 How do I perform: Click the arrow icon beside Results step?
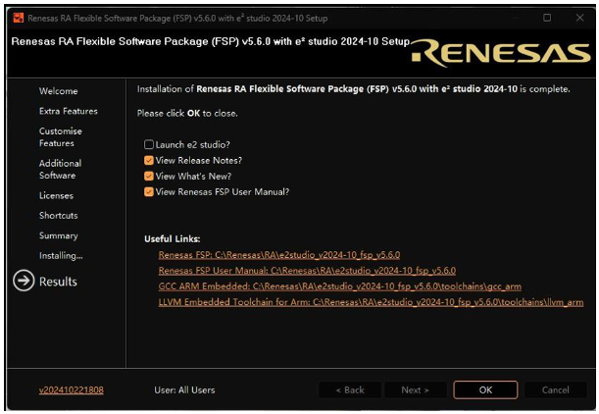click(24, 281)
